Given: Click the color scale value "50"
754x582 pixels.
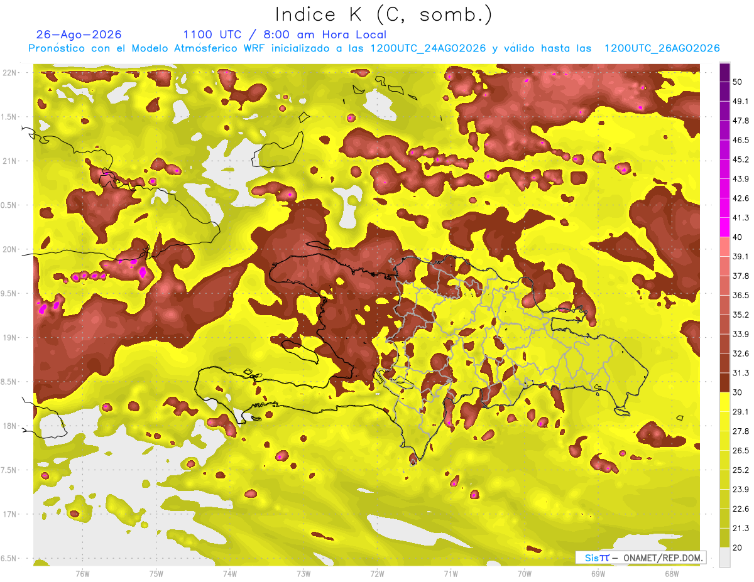Looking at the screenshot, I should coord(738,82).
